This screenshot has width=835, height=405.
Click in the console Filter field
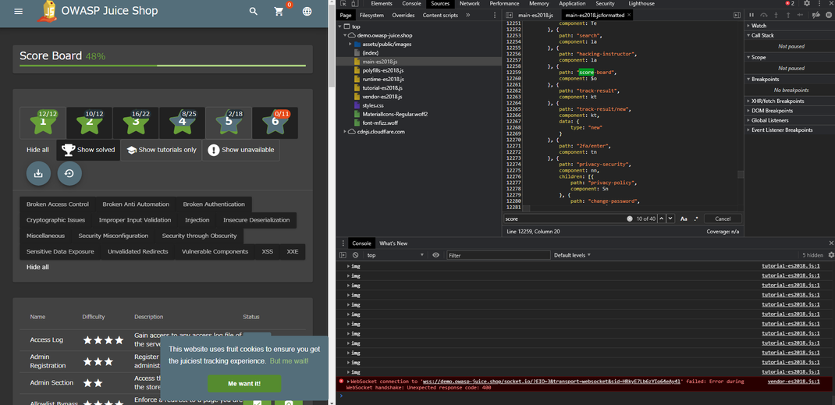point(499,255)
